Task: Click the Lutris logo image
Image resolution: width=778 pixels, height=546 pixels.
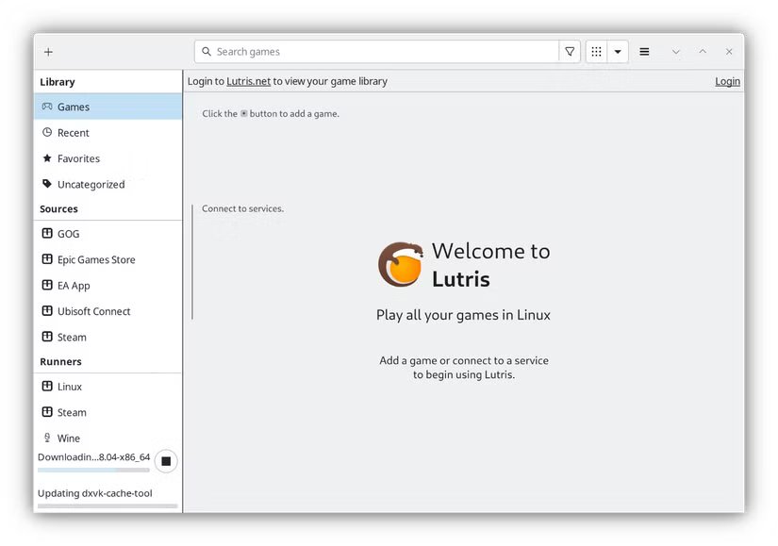Action: [401, 265]
